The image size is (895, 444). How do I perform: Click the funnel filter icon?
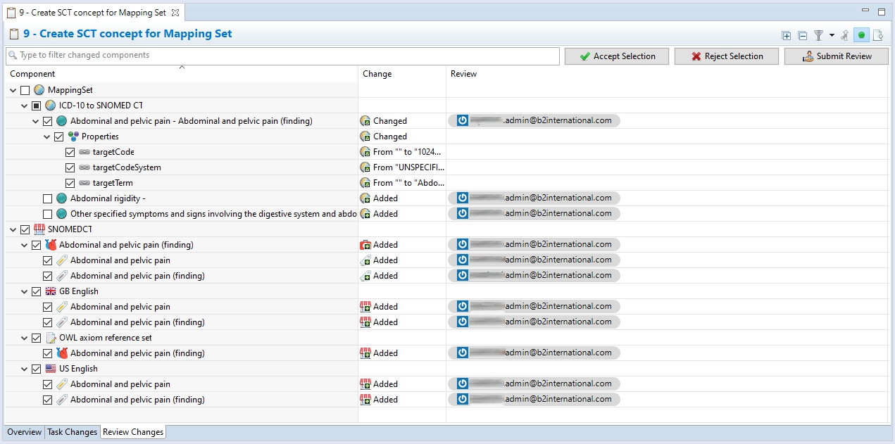818,35
